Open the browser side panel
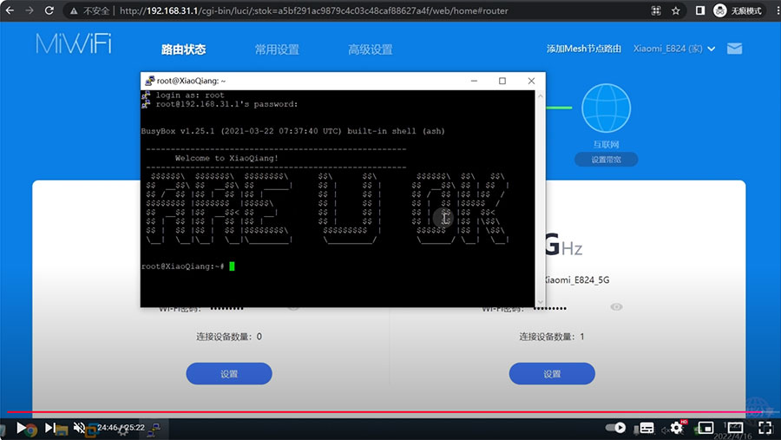 699,10
